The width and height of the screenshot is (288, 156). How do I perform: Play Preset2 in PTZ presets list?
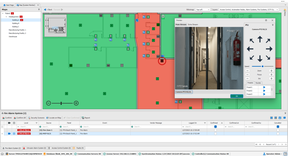pyautogui.click(x=264, y=91)
